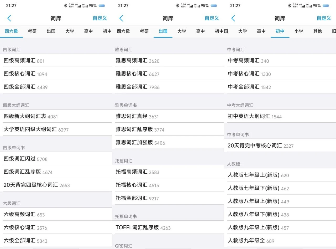The height and width of the screenshot is (249, 336).
Task: Select 四级全部词汇 list
Action: click(x=56, y=87)
